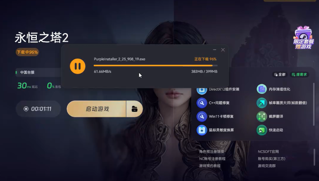This screenshot has width=319, height=181.
Task: Stop the 00:01:11 timer button
Action: (x=38, y=109)
